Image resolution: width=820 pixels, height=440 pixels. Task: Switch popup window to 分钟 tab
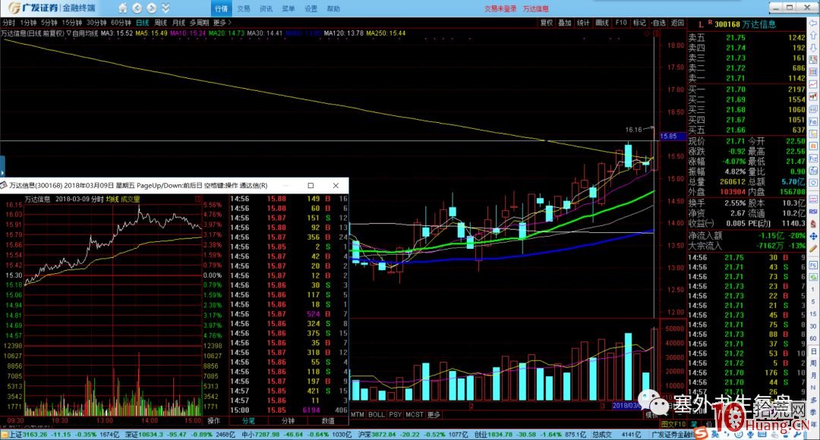(289, 421)
